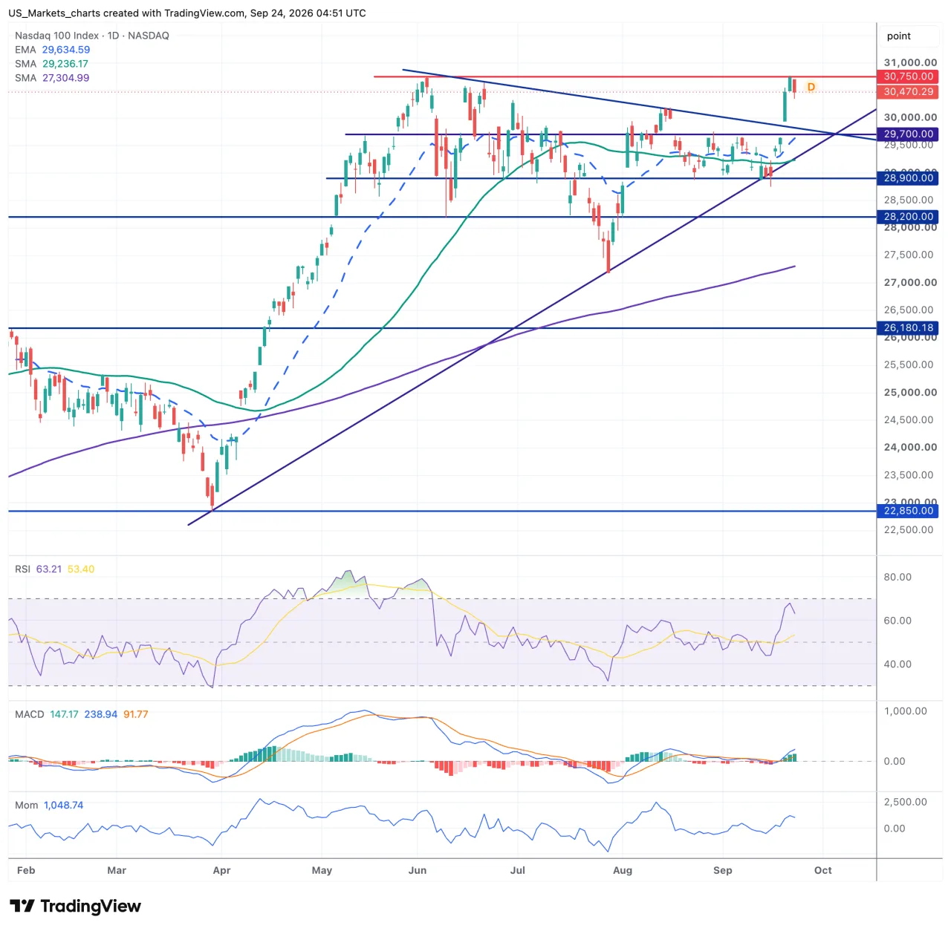This screenshot has height=931, width=951.
Task: Click the 30,750.00 red price label
Action: 908,76
